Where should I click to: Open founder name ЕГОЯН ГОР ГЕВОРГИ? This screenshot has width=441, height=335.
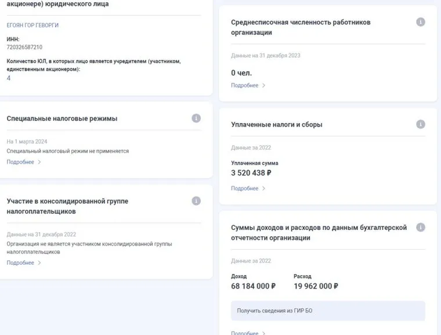tap(32, 26)
